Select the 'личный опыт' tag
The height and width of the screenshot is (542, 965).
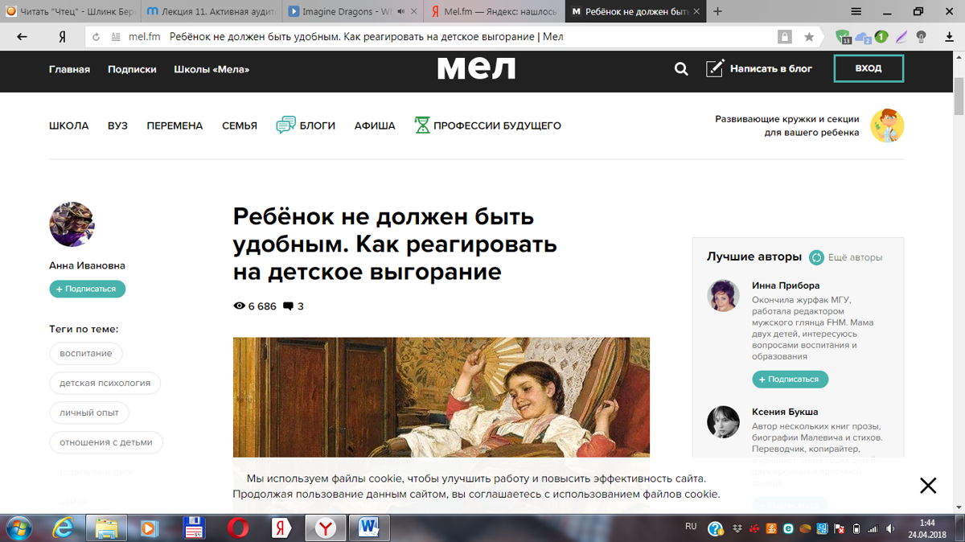click(89, 413)
